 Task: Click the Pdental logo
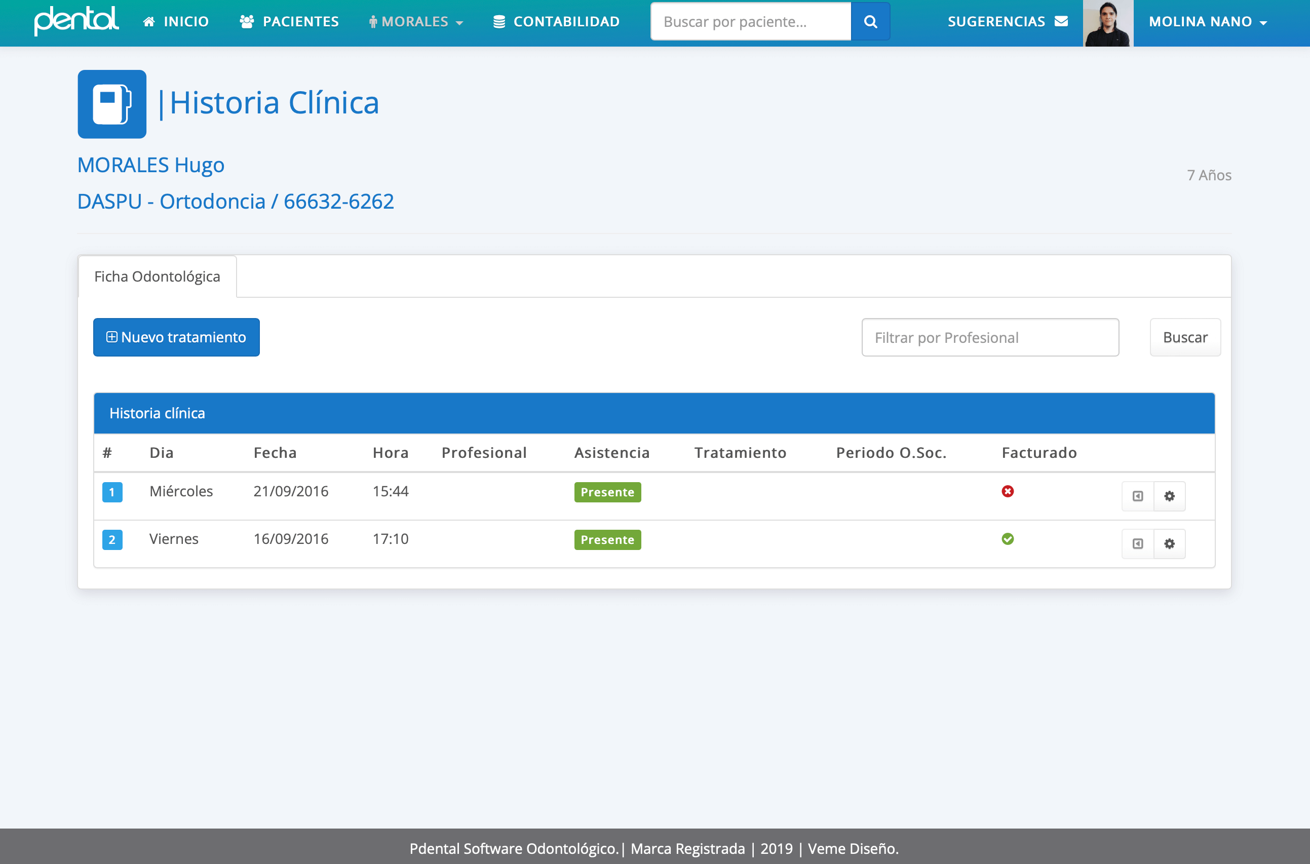pyautogui.click(x=76, y=21)
